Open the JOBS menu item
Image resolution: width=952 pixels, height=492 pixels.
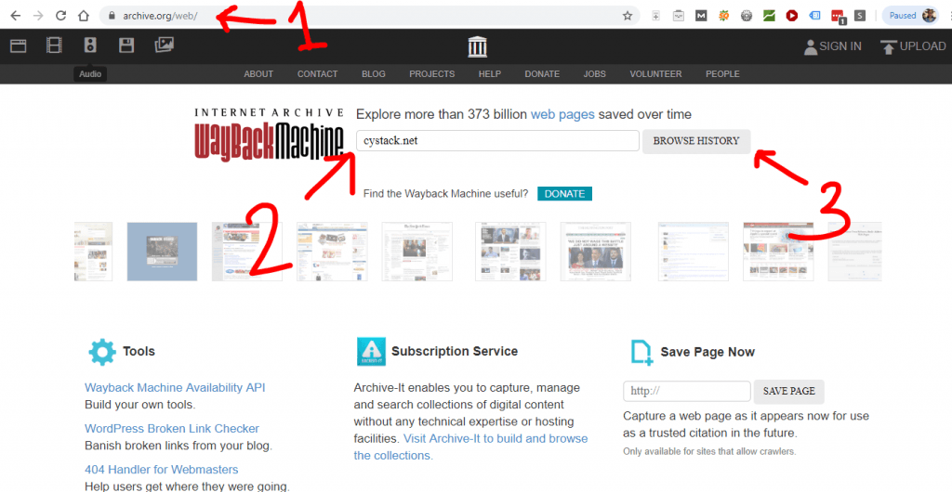595,74
